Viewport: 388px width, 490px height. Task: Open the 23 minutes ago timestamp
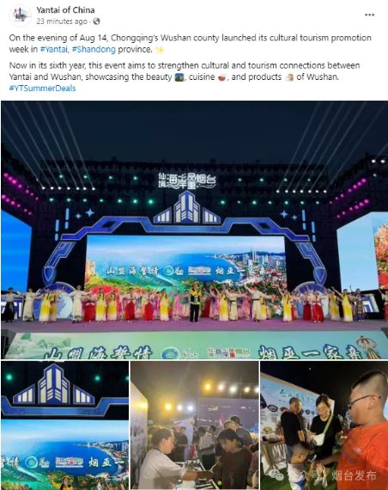coord(62,21)
